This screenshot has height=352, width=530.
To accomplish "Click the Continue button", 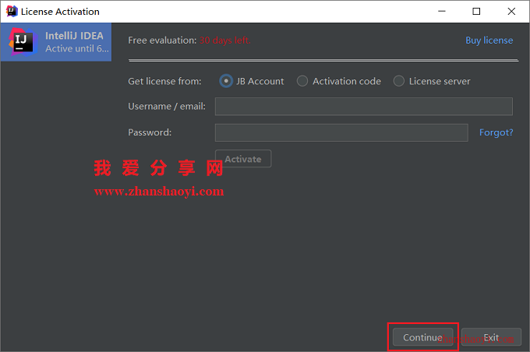I will tap(423, 337).
